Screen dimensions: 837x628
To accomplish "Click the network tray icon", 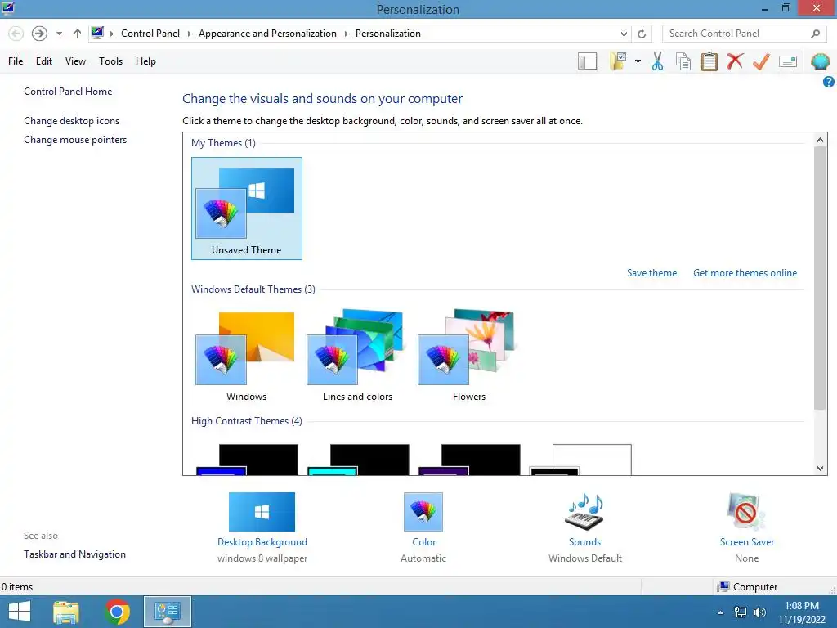I will [x=741, y=612].
